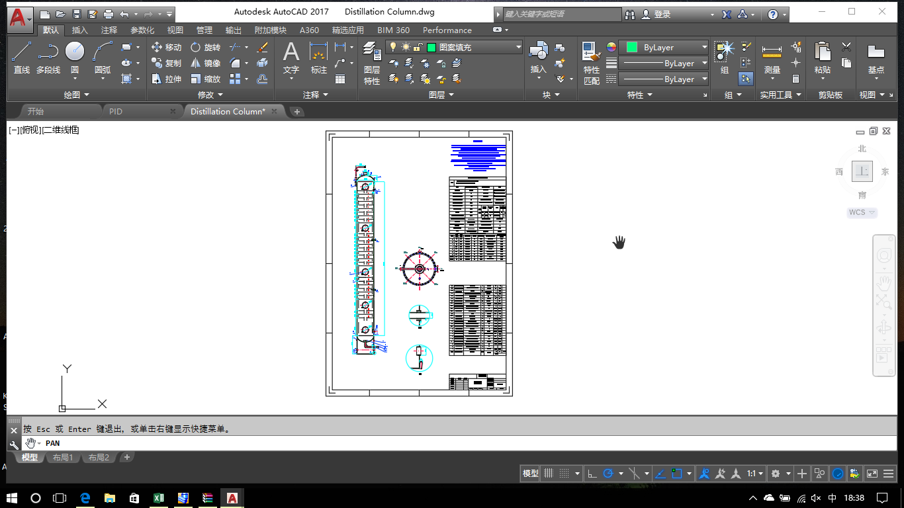The width and height of the screenshot is (904, 508).
Task: Click the 登录 sign-in button
Action: (662, 15)
